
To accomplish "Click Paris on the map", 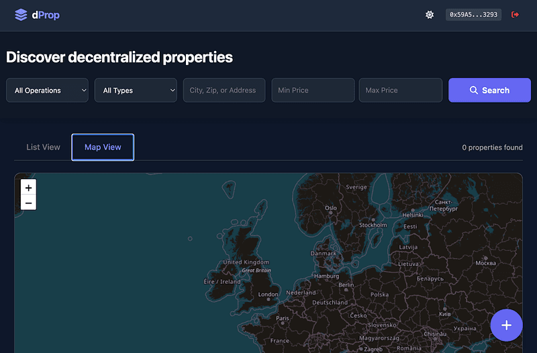I will tap(283, 318).
